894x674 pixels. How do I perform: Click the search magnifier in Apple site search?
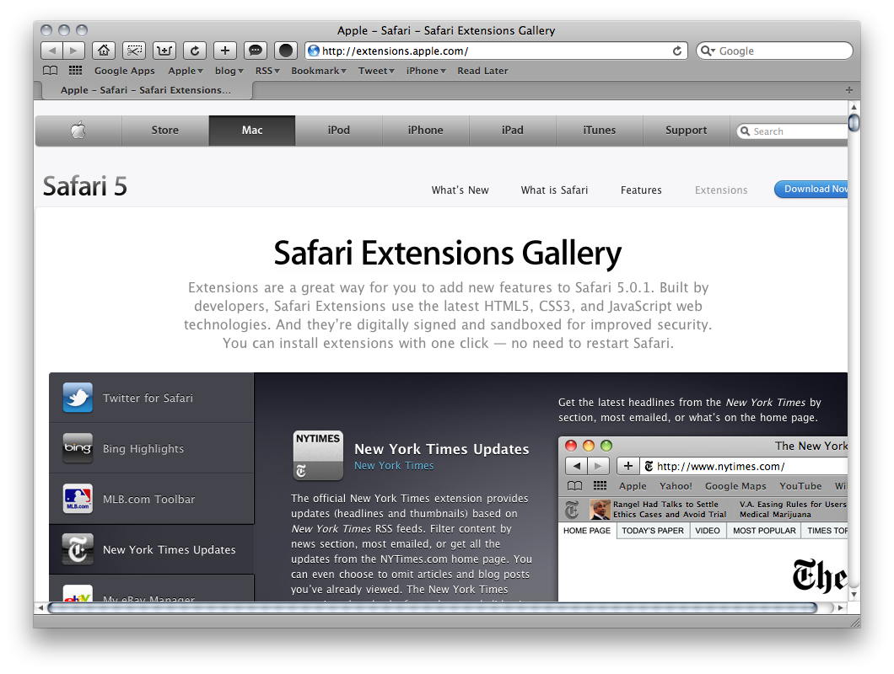pyautogui.click(x=745, y=131)
